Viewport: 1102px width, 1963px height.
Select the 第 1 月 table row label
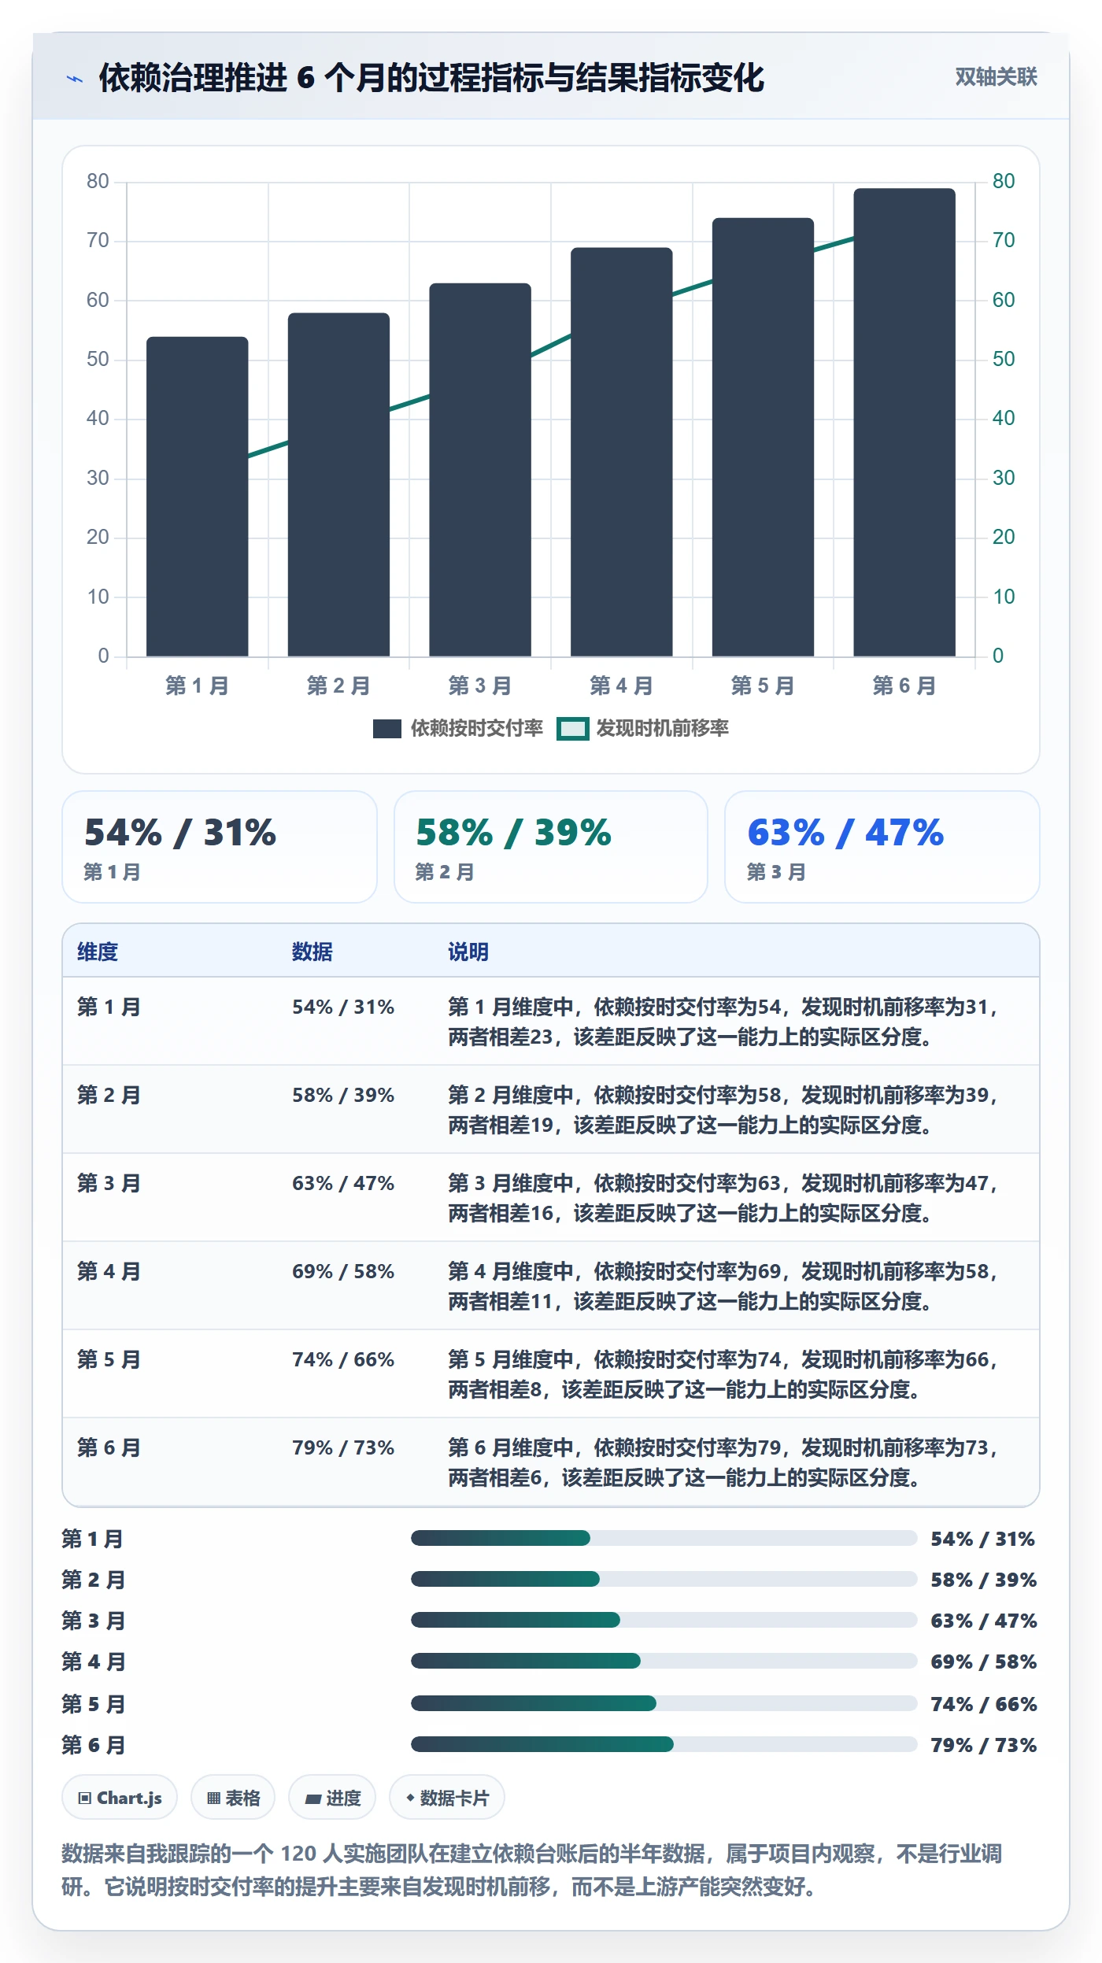pyautogui.click(x=109, y=1007)
